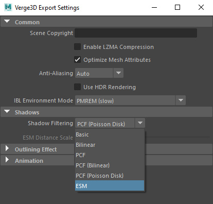Collapse the Shadows section triangle
Screen dimensions: 213x204
[x=7, y=111]
